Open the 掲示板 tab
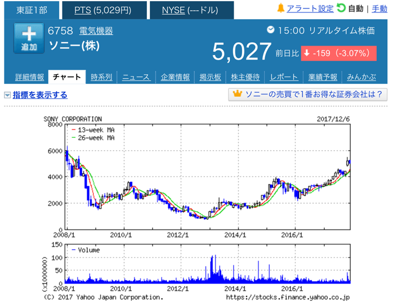 point(210,77)
